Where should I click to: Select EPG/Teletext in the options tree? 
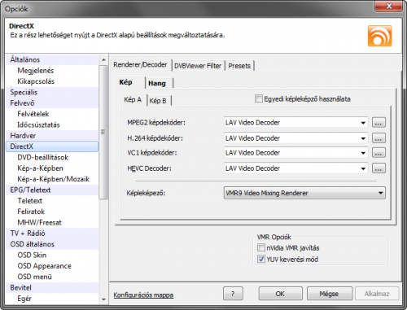point(52,190)
